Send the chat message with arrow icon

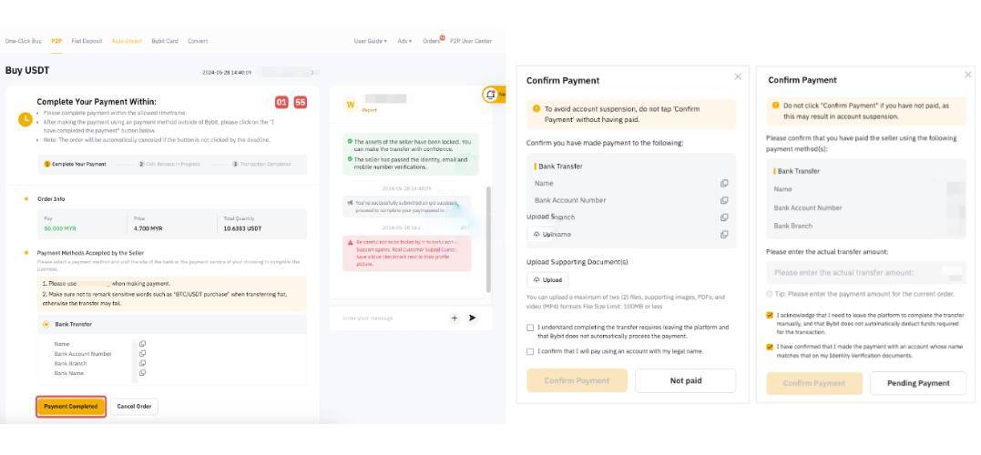472,318
